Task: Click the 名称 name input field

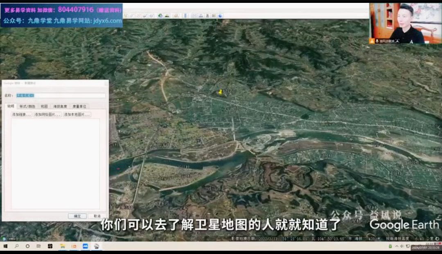Action: (61, 96)
